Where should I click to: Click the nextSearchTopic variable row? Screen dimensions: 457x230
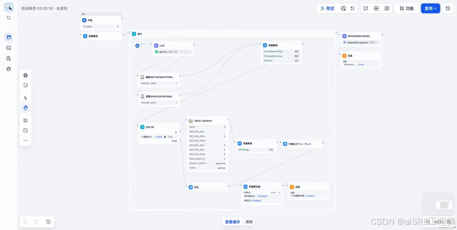[x=281, y=51]
